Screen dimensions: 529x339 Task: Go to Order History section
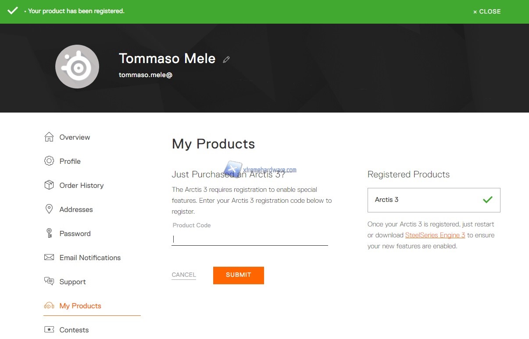[82, 185]
